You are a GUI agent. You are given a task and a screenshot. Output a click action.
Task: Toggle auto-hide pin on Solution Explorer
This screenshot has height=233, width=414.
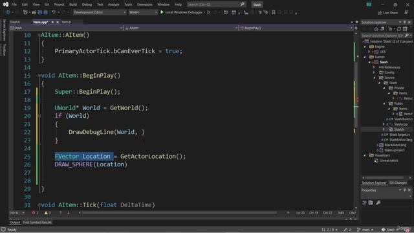tap(404, 22)
